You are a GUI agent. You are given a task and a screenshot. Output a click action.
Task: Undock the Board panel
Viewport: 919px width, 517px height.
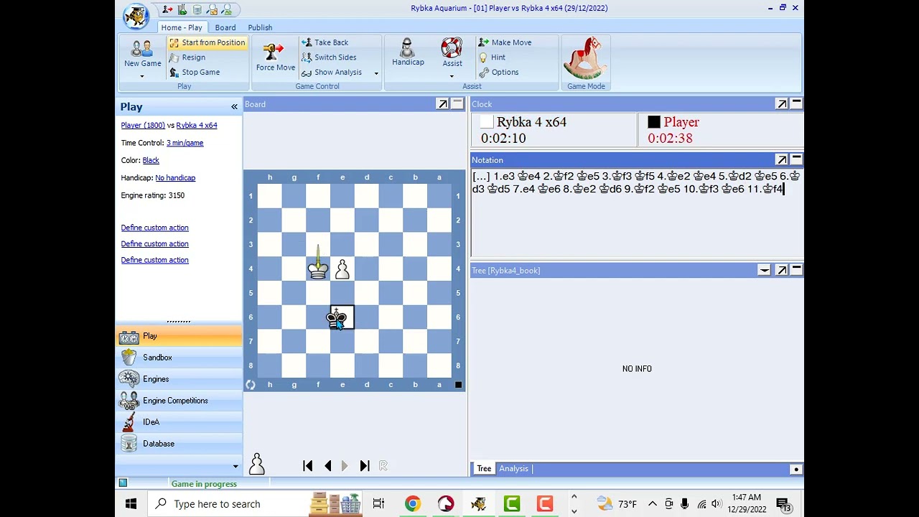443,104
